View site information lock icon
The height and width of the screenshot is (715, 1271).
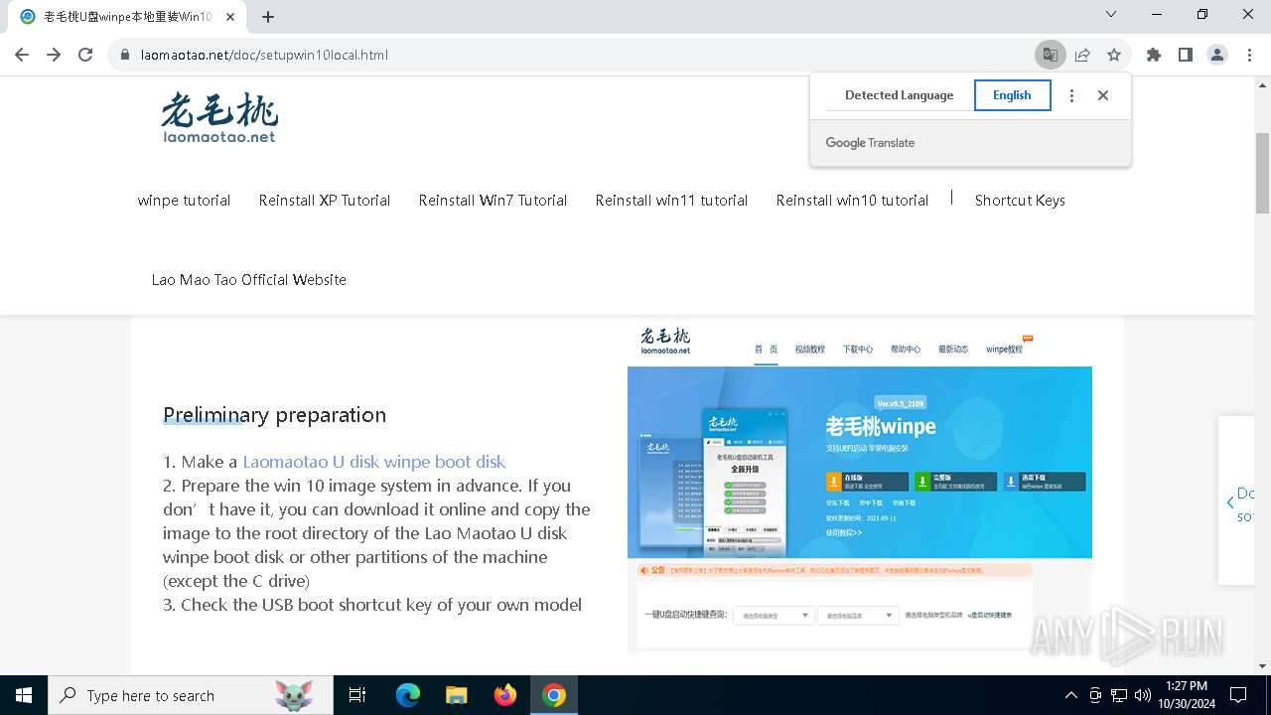tap(125, 55)
